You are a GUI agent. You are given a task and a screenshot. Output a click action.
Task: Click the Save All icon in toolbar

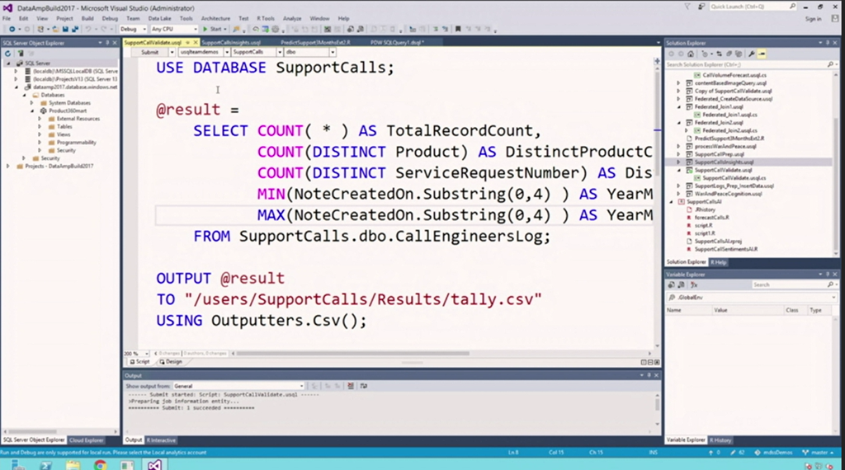(x=74, y=29)
